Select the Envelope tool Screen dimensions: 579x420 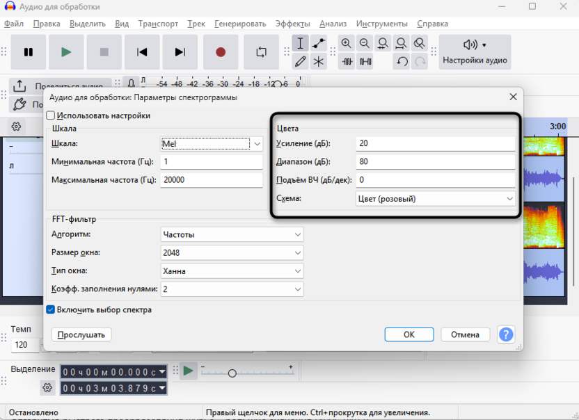319,43
